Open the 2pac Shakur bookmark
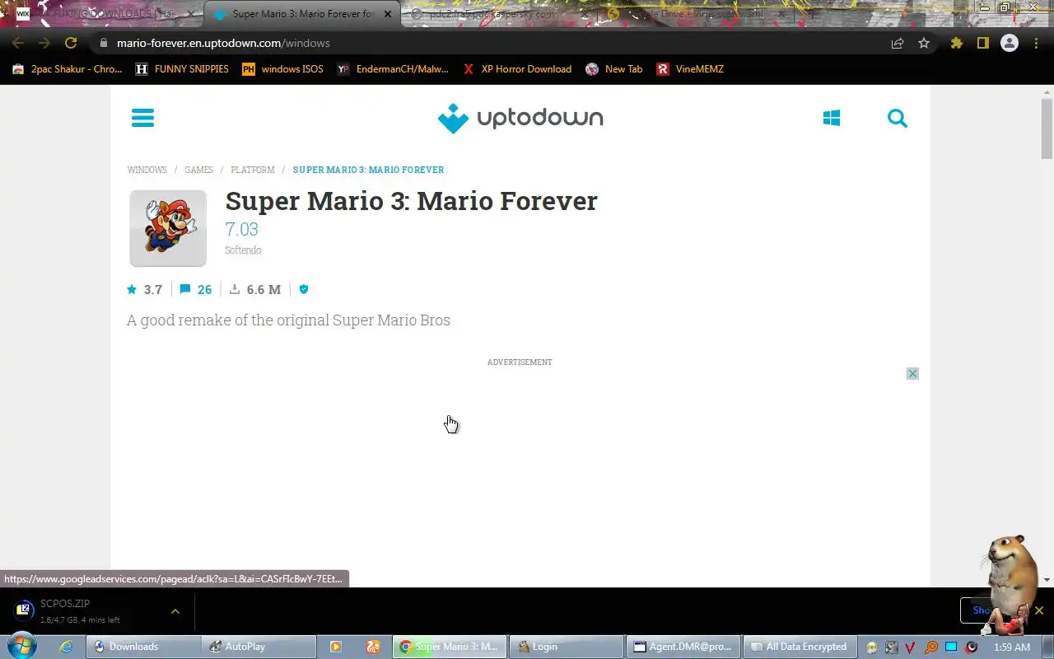 pos(67,69)
